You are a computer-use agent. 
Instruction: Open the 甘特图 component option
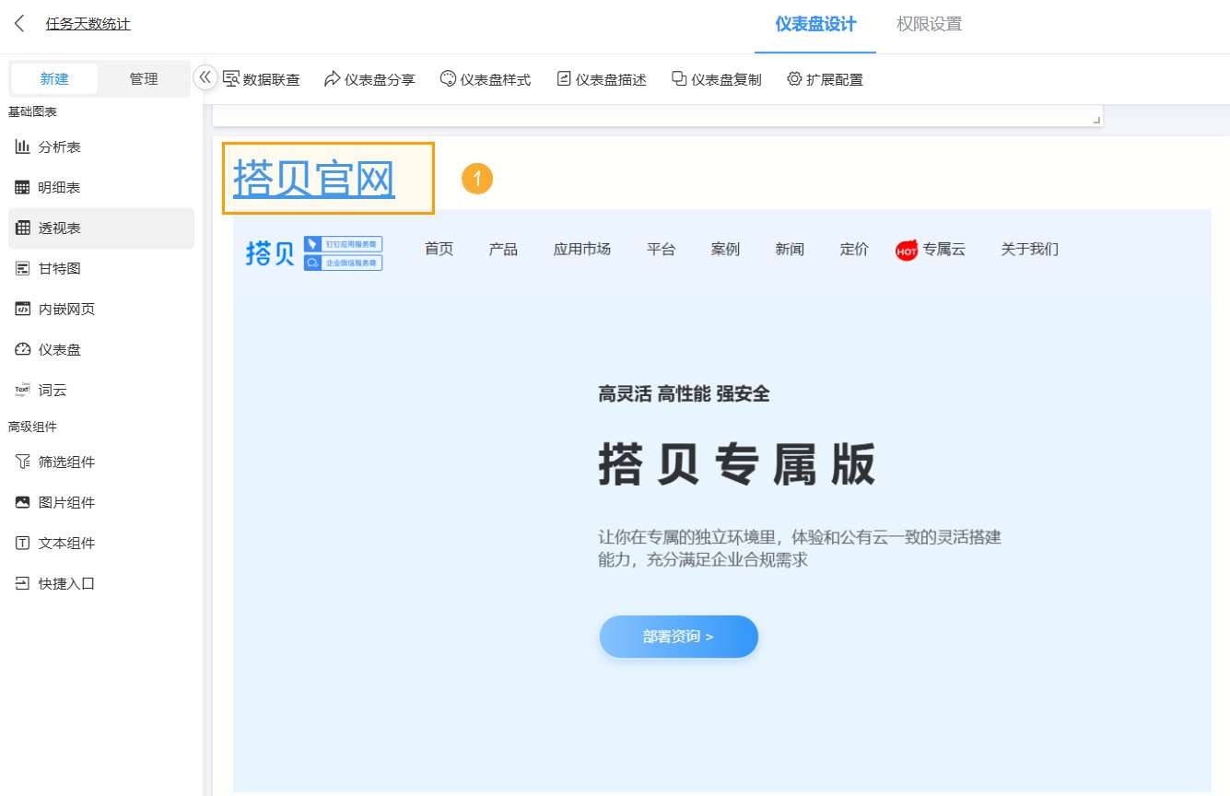58,268
